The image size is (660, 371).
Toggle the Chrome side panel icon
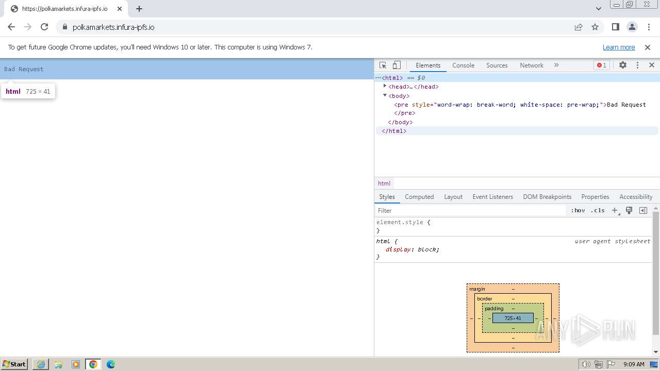[x=615, y=27]
